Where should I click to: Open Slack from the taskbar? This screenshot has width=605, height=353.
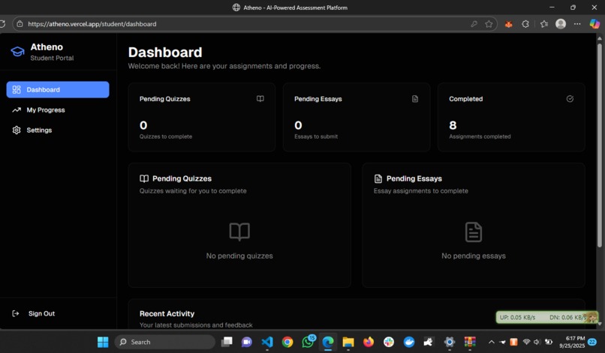click(x=389, y=342)
